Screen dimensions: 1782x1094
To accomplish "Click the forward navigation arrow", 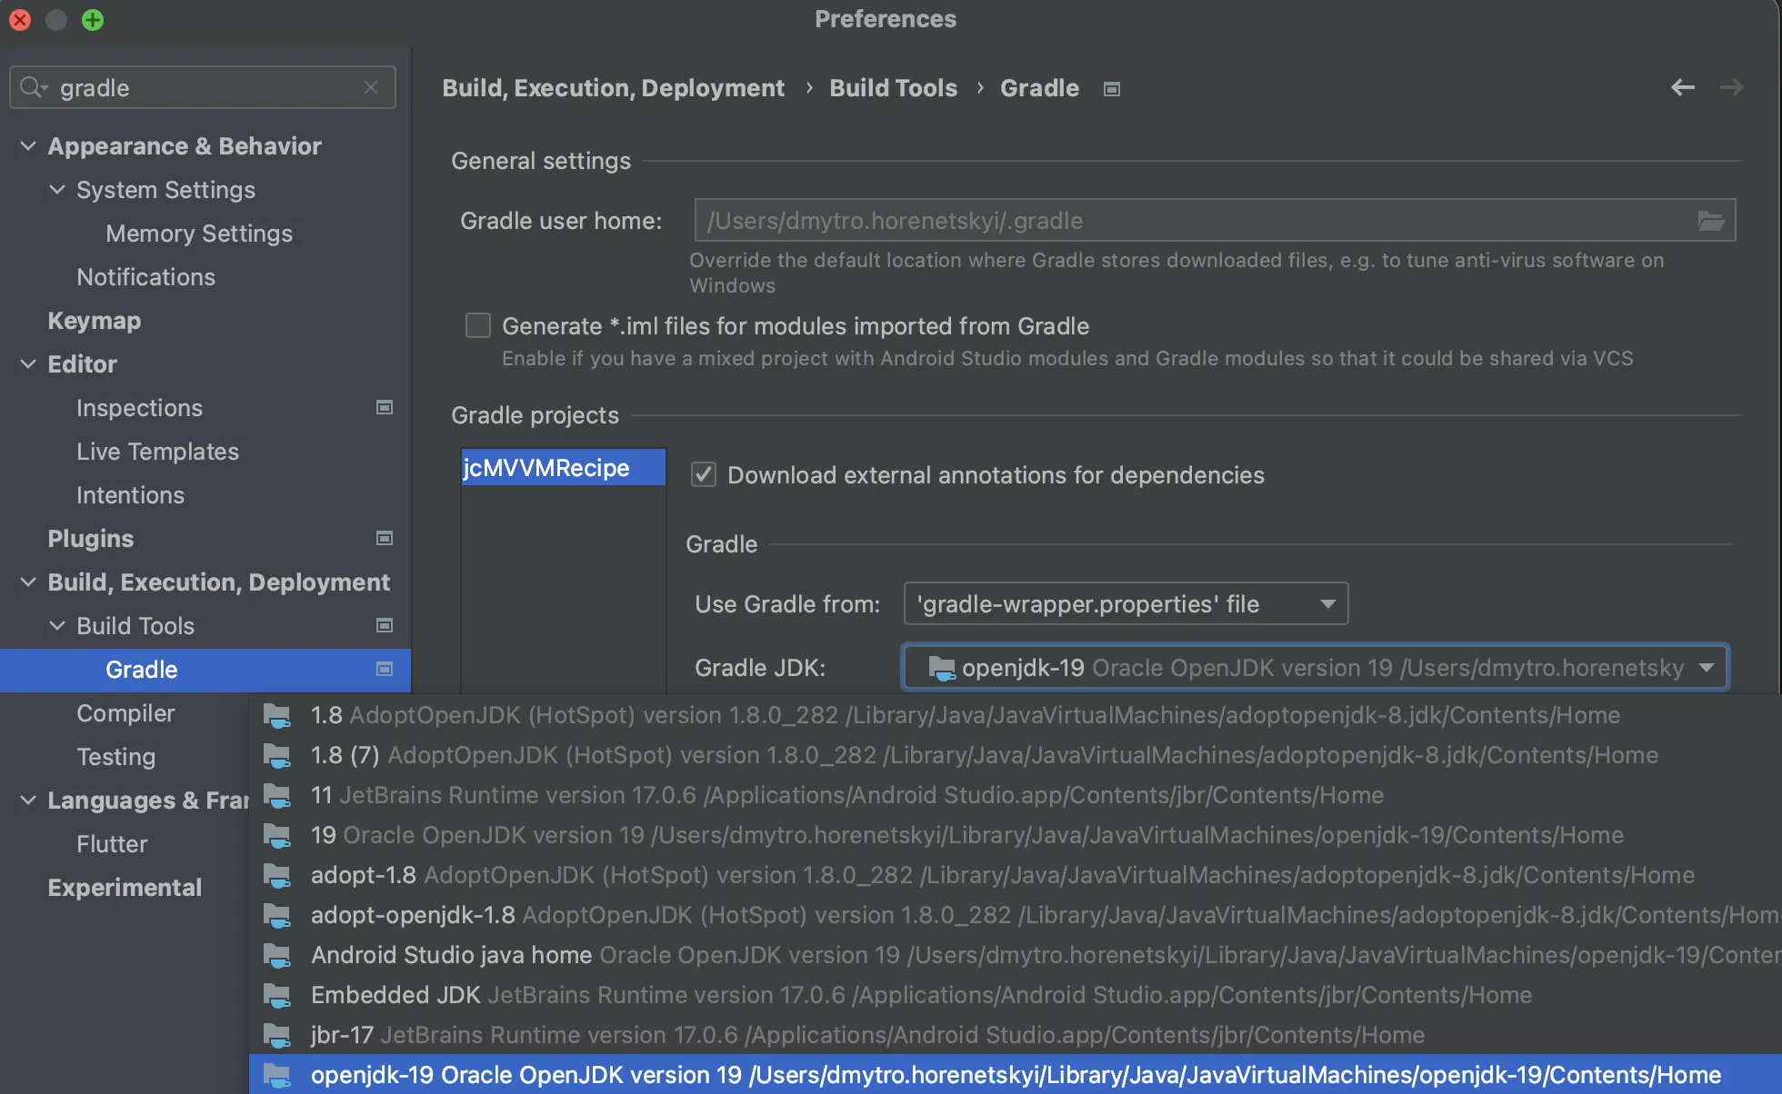I will coord(1731,87).
